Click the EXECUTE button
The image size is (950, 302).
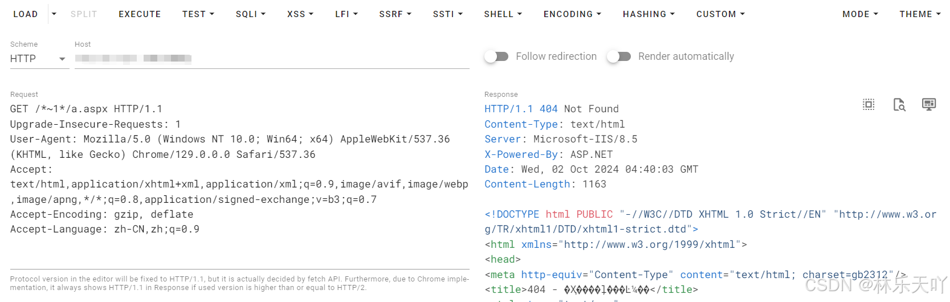point(140,14)
